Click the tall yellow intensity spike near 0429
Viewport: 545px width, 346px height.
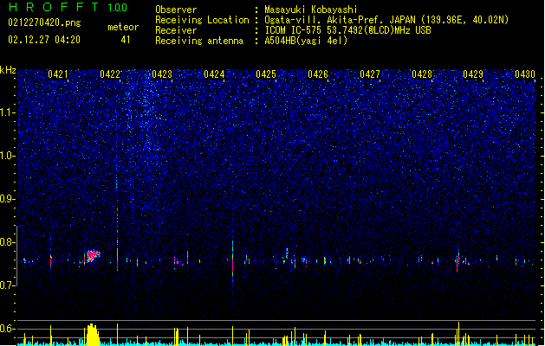[x=459, y=334]
